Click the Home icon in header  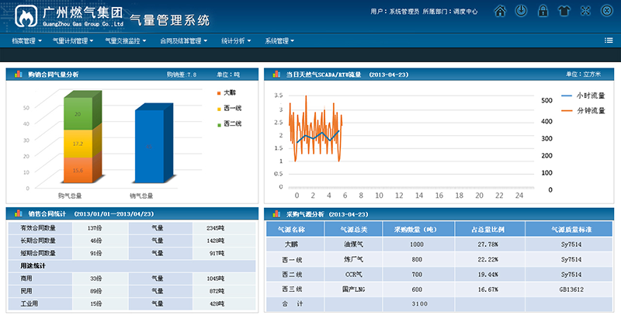point(500,12)
